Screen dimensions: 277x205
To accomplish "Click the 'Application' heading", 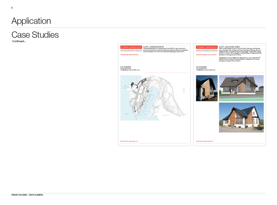I will [x=31, y=21].
